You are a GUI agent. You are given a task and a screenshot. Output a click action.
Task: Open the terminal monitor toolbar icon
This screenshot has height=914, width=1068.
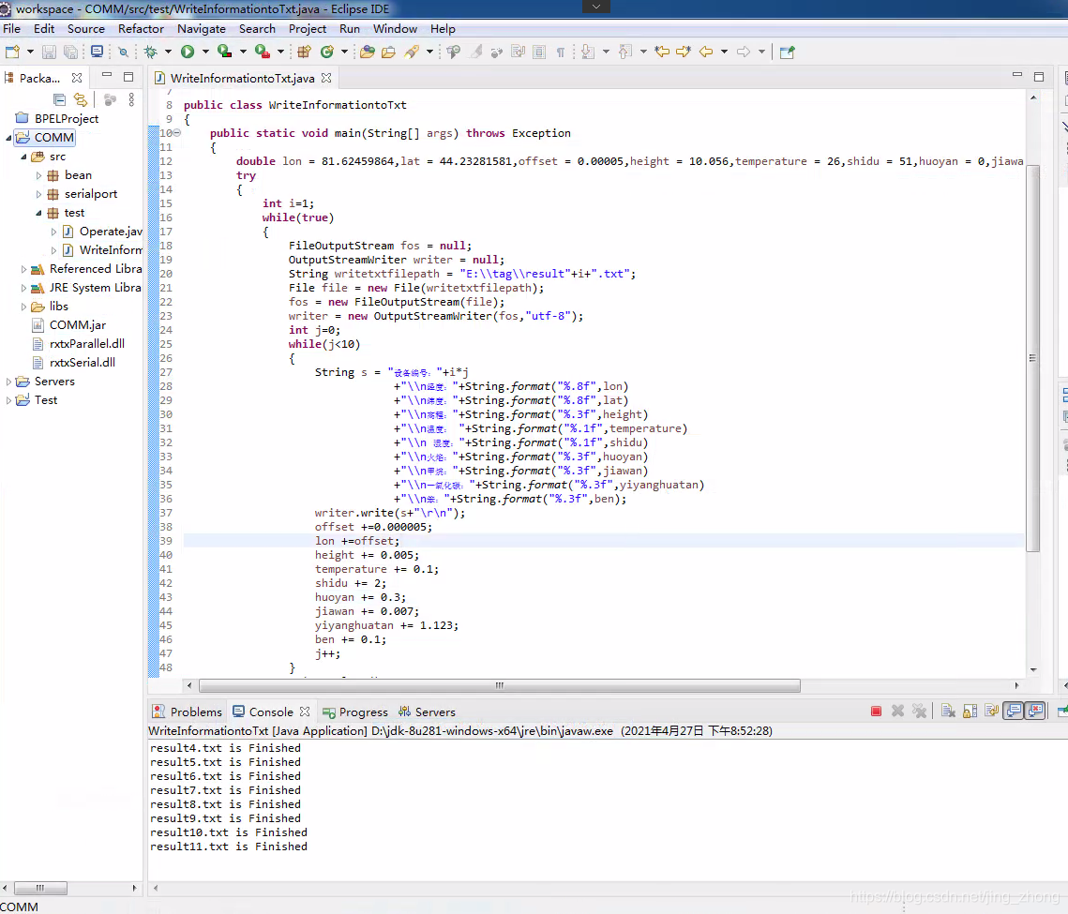point(98,52)
